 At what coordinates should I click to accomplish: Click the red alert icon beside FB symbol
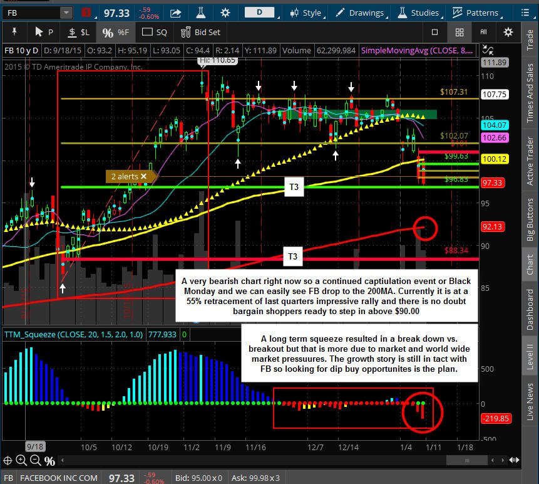point(86,13)
